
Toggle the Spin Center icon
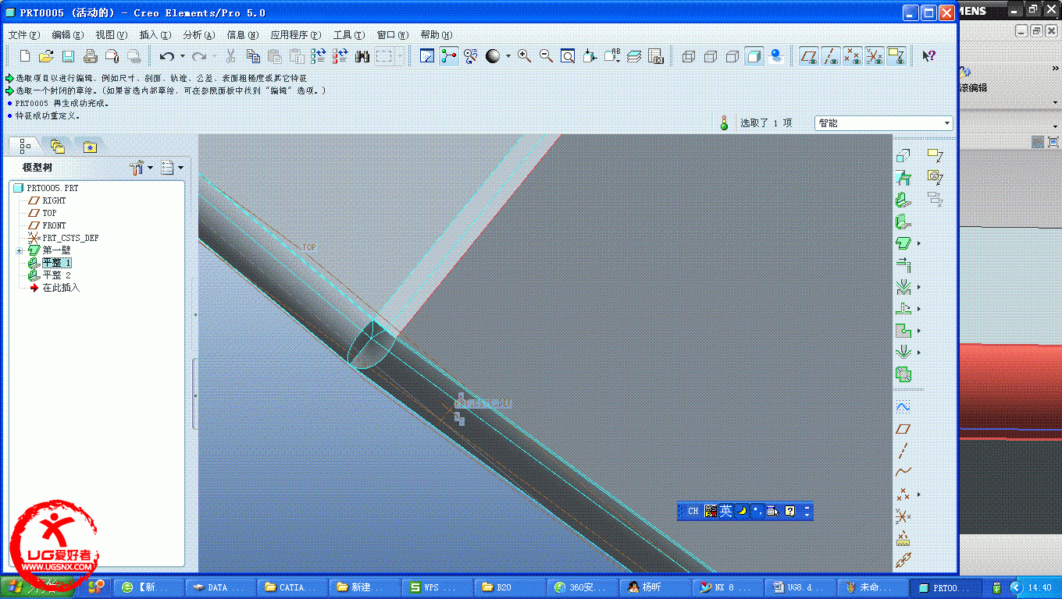coord(449,56)
